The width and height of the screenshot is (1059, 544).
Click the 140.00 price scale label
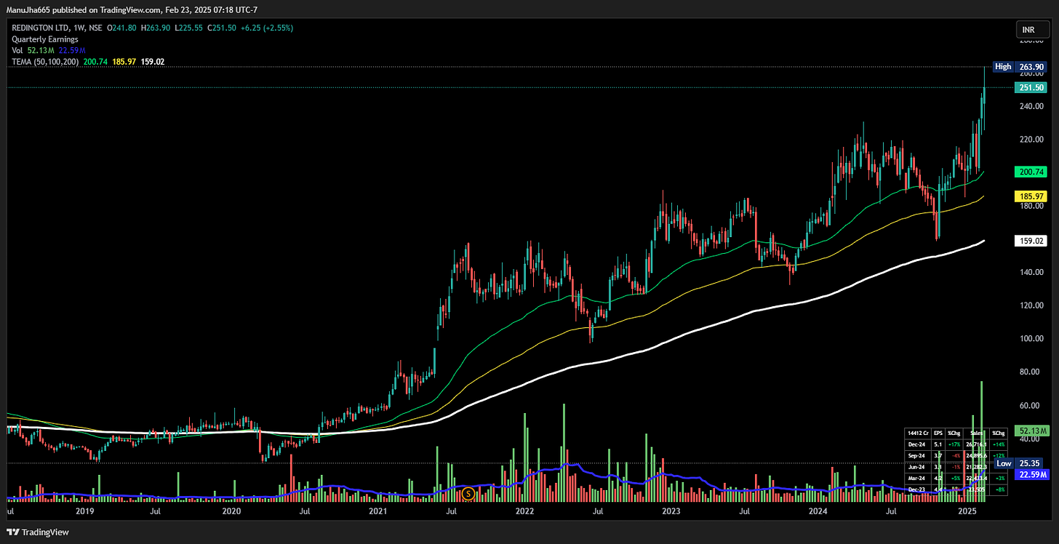click(1031, 272)
